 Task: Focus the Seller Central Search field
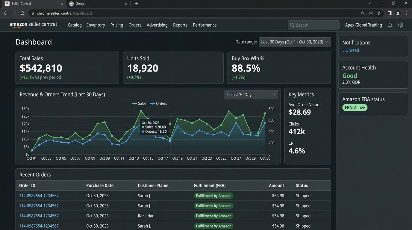click(x=313, y=25)
